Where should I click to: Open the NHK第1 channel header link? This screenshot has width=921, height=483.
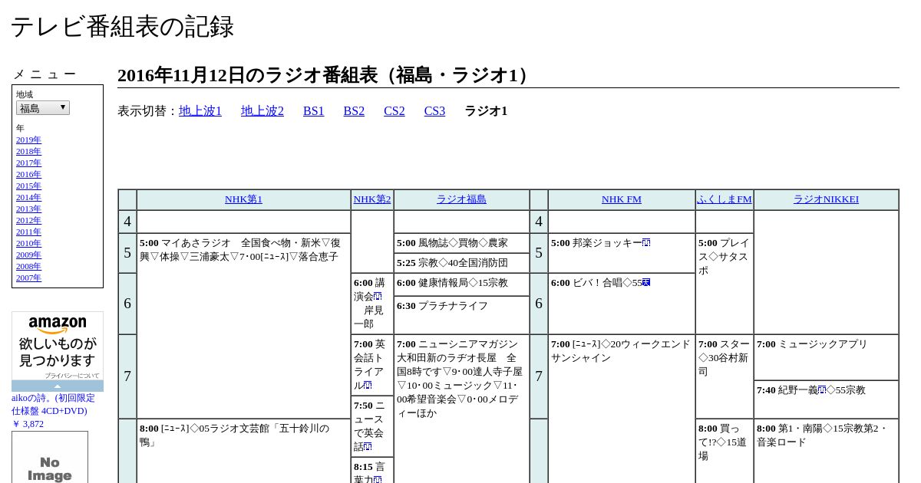pyautogui.click(x=243, y=199)
